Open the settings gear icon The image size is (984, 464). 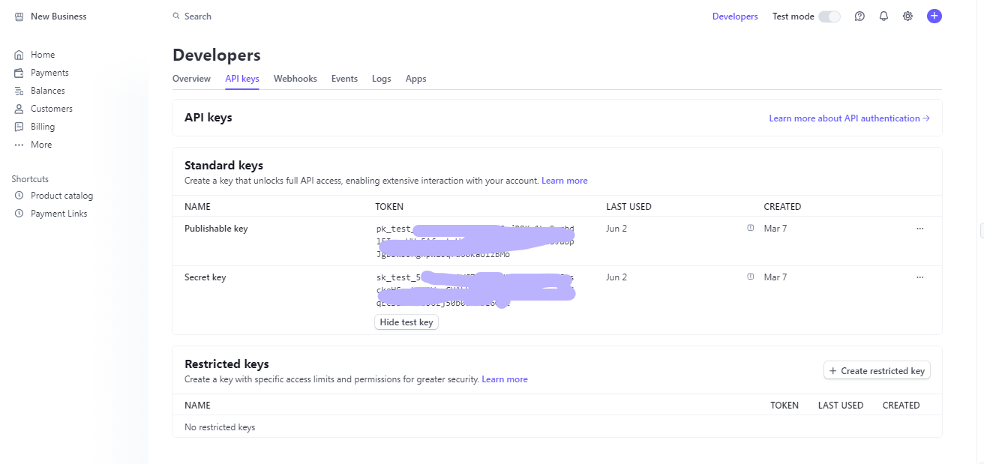click(x=907, y=16)
